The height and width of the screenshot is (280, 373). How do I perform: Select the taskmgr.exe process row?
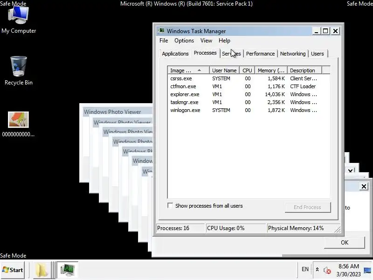[249, 102]
